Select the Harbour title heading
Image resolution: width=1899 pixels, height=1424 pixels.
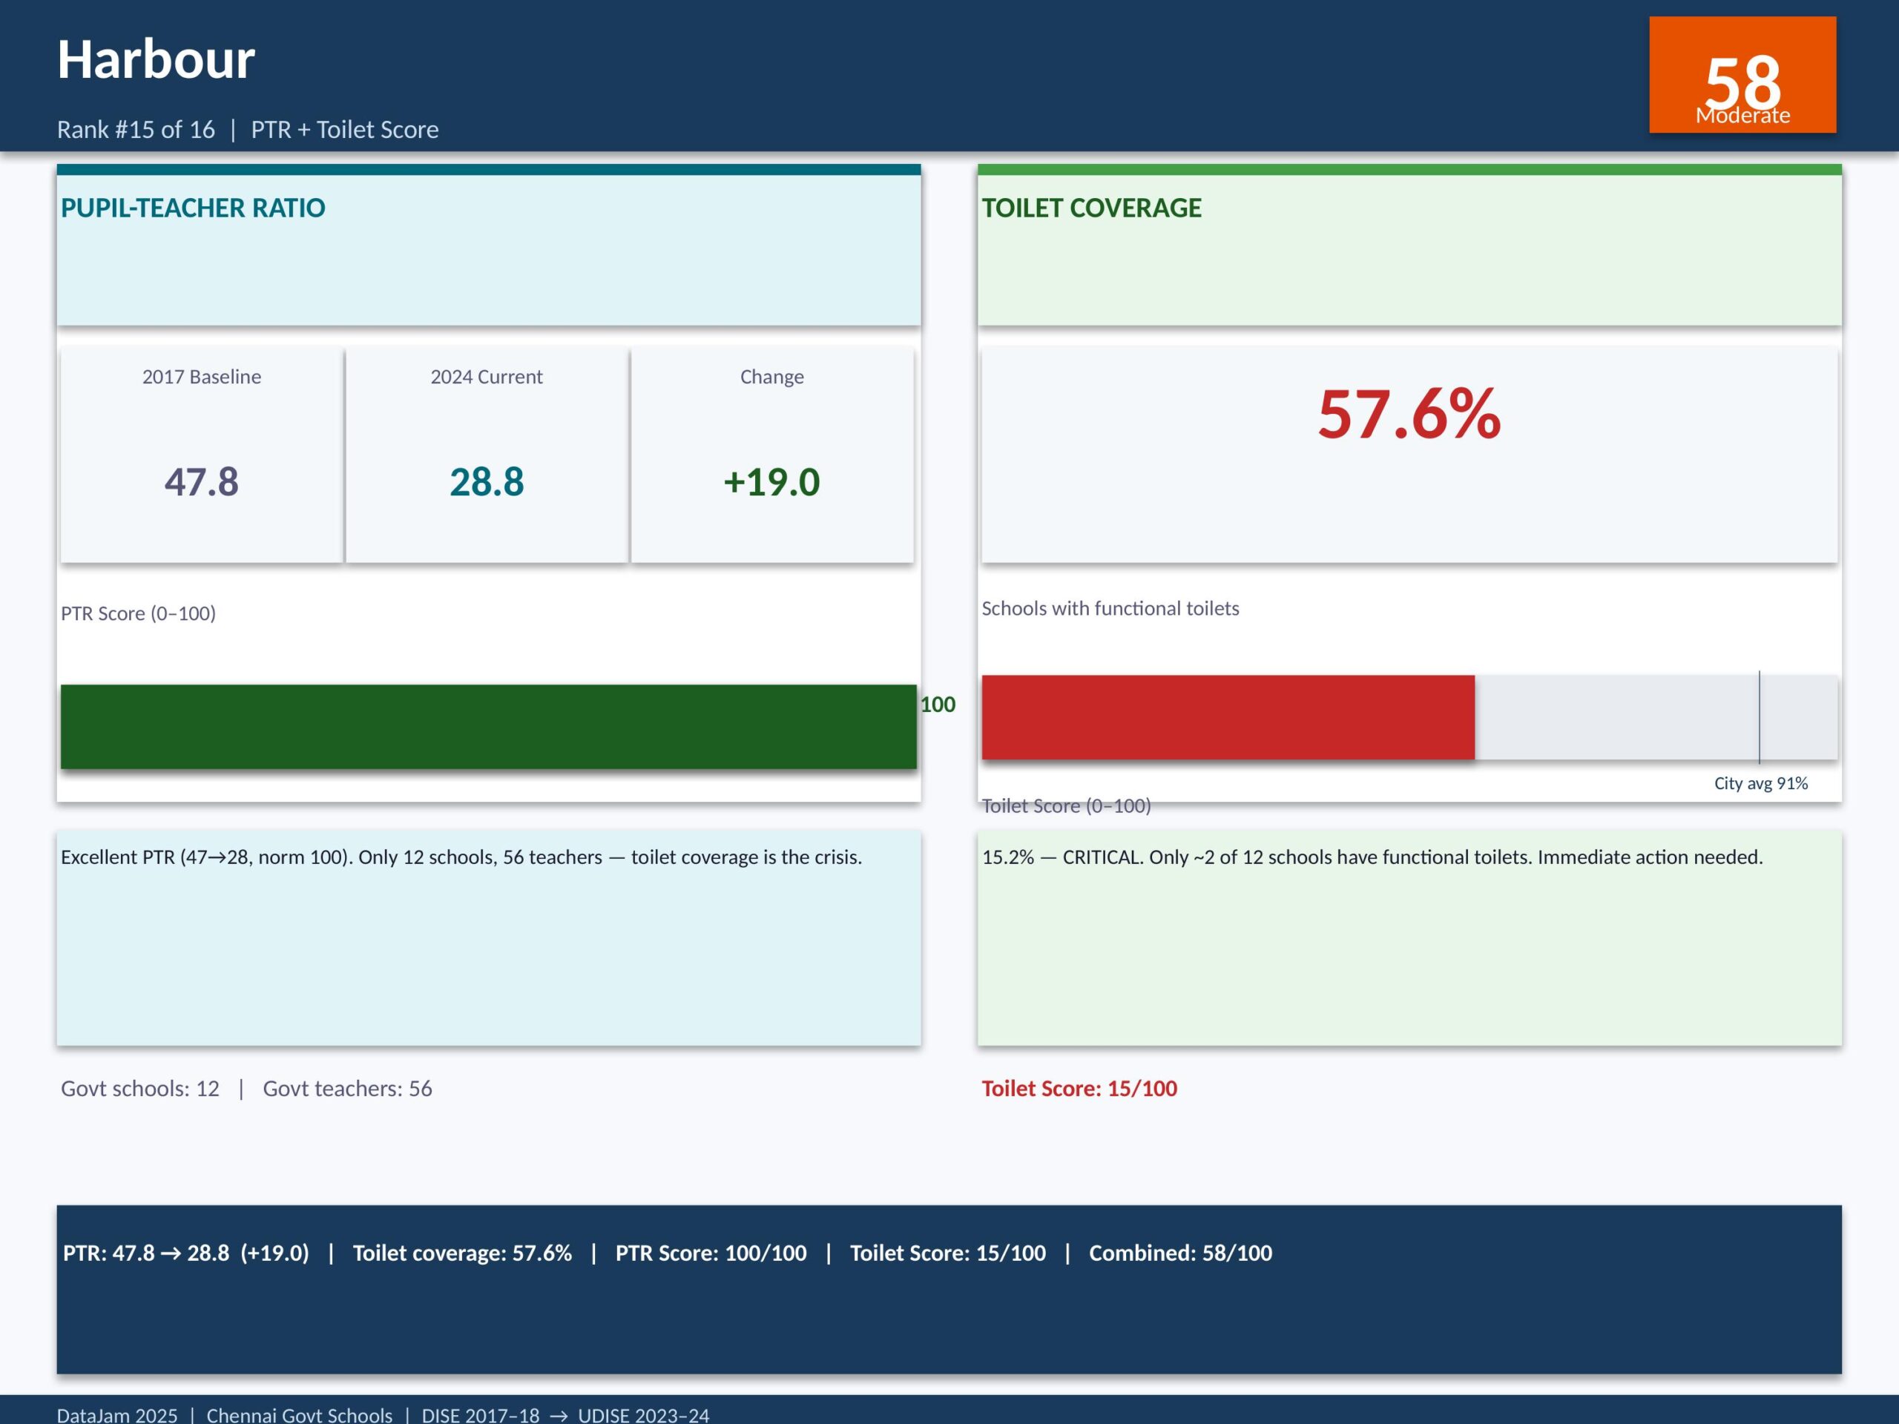(155, 60)
